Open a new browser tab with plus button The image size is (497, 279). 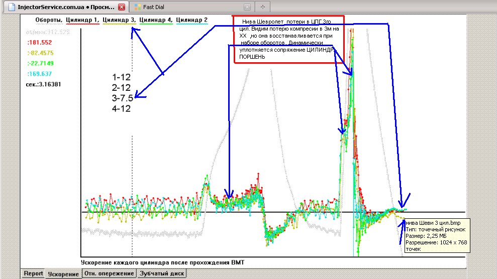point(262,7)
